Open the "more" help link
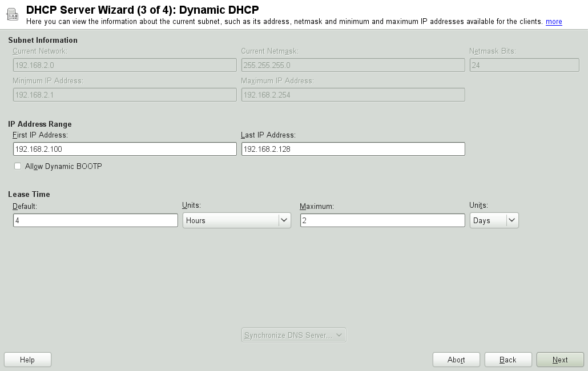Viewport: 588px width, 371px height. click(x=554, y=22)
